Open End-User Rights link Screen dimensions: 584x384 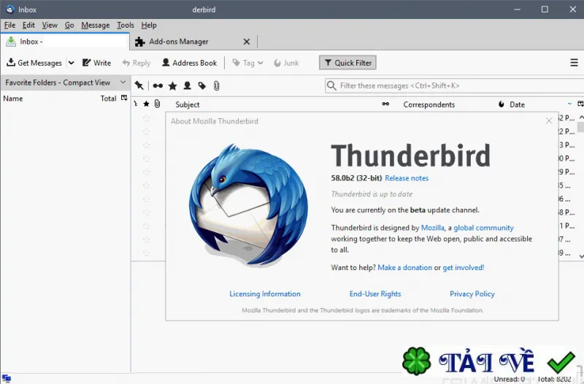[x=375, y=294]
